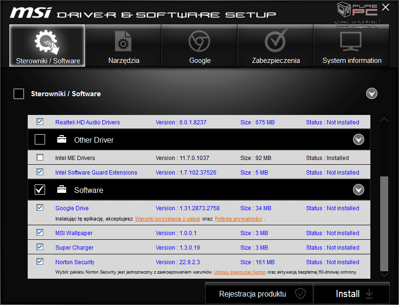Click Version : 1.7.102.37526 text
The width and height of the screenshot is (399, 305).
tap(186, 173)
